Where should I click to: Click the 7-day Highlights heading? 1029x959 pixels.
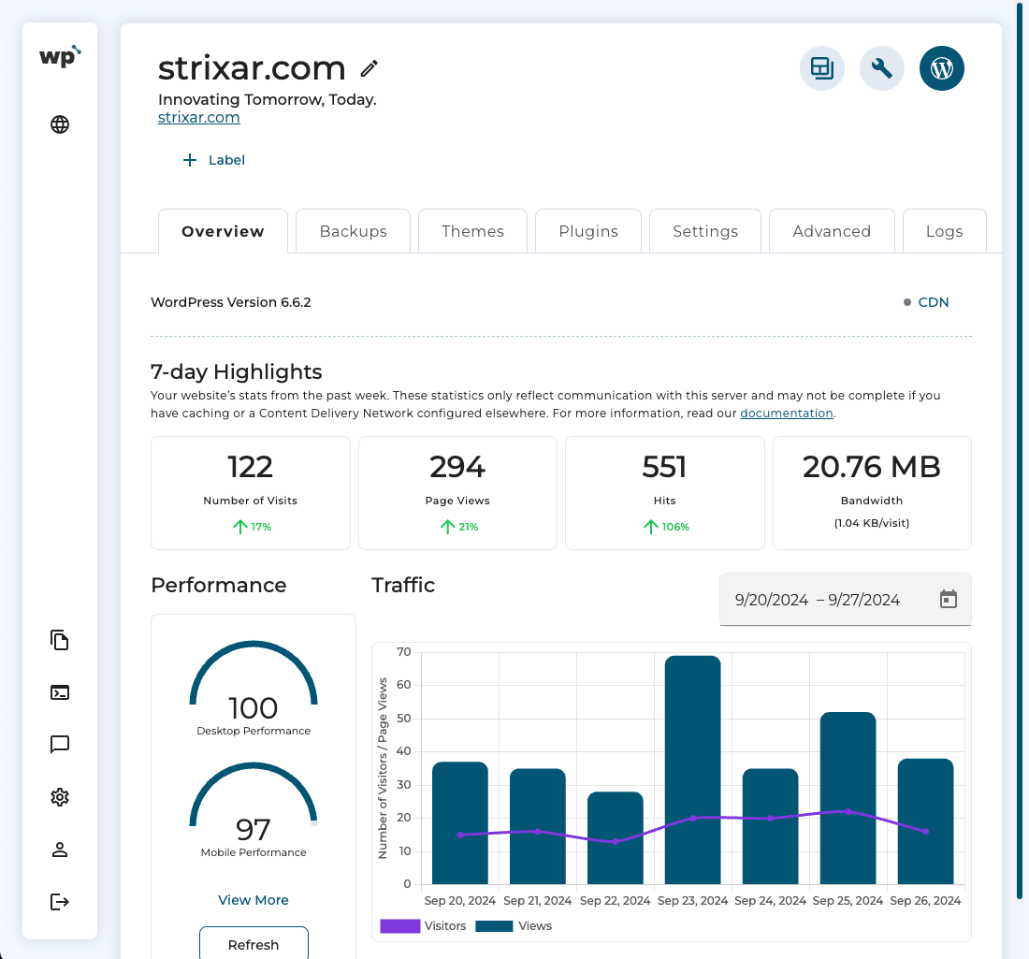click(x=237, y=372)
